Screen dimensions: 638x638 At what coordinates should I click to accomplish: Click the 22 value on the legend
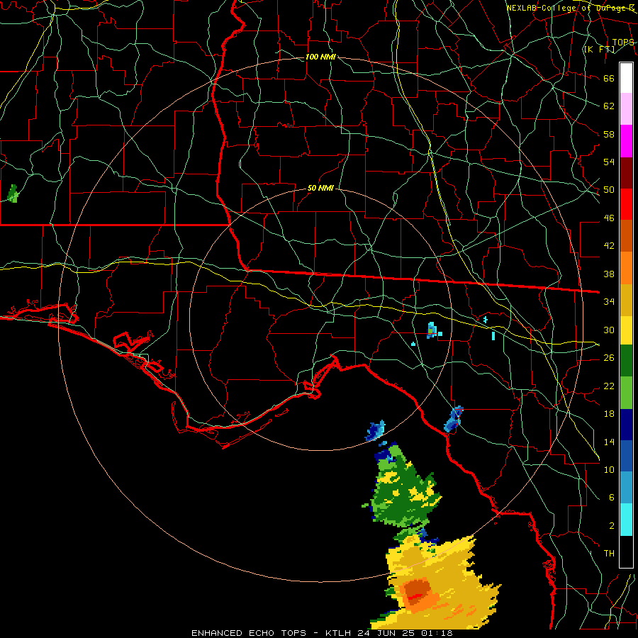tap(609, 386)
